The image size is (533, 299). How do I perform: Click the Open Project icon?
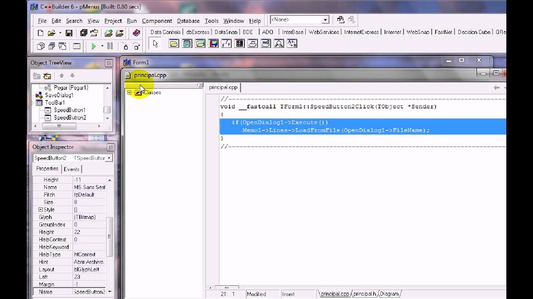pos(94,33)
